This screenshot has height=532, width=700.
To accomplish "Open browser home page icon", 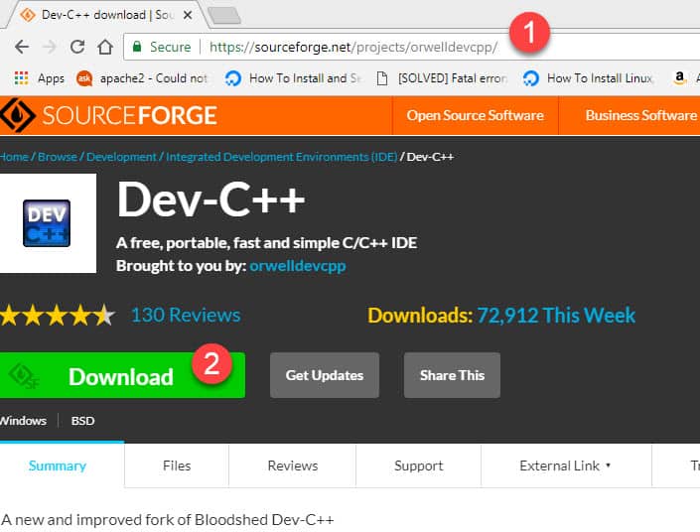I will coord(105,47).
